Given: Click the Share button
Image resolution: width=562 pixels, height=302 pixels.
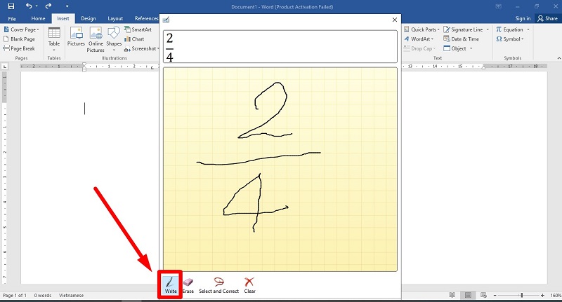Looking at the screenshot, I should [x=547, y=18].
